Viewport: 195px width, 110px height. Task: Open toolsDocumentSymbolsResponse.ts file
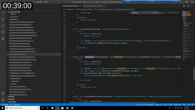point(22,30)
